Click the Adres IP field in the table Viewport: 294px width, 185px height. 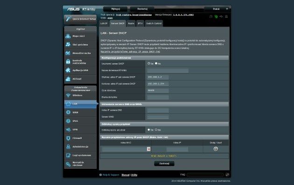[177, 149]
